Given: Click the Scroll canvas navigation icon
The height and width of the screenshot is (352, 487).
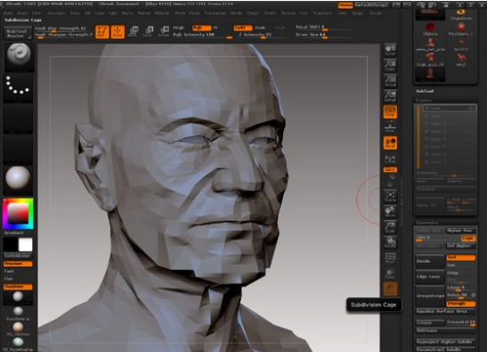Looking at the screenshot, I should [x=390, y=50].
